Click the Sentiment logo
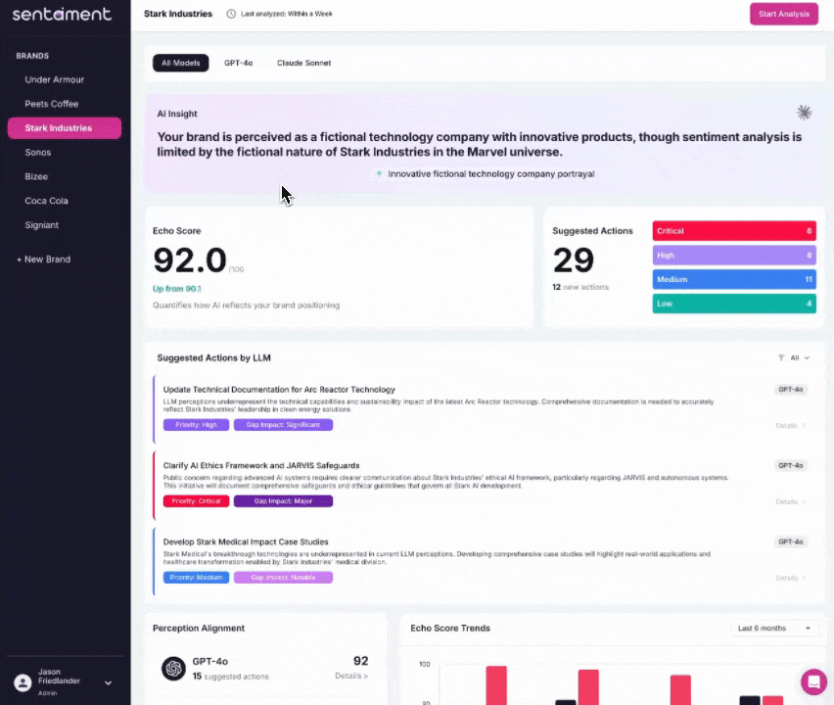This screenshot has height=705, width=834. click(x=62, y=14)
